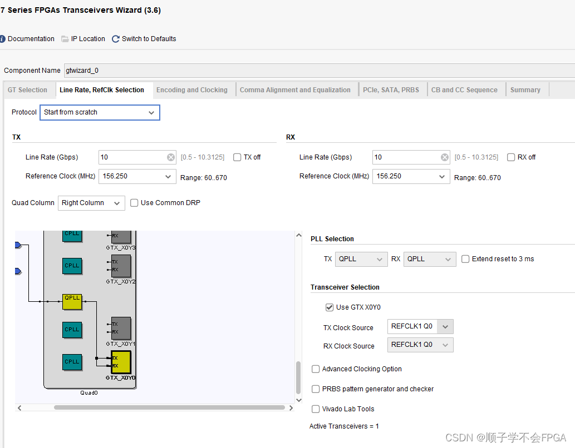The width and height of the screenshot is (575, 448).
Task: Switch to Summary tab
Action: tap(525, 90)
